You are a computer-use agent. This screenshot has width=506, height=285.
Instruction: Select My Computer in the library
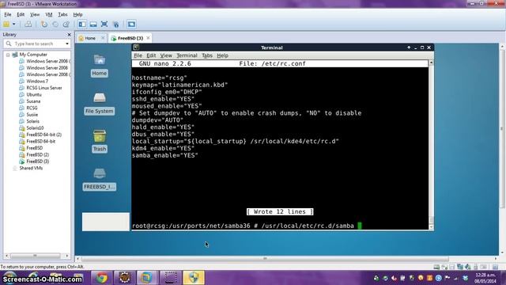33,55
